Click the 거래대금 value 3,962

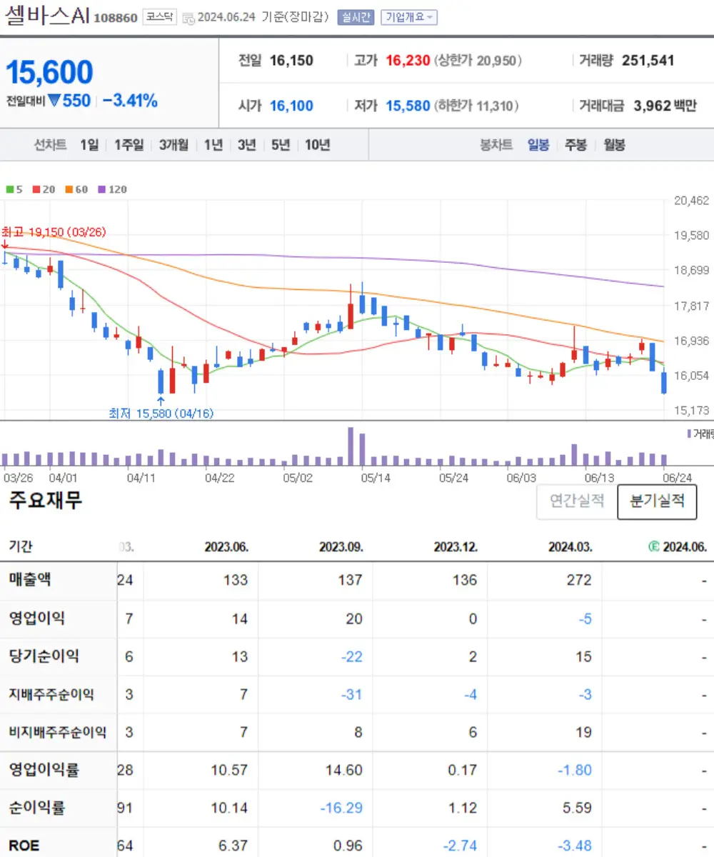tap(652, 106)
